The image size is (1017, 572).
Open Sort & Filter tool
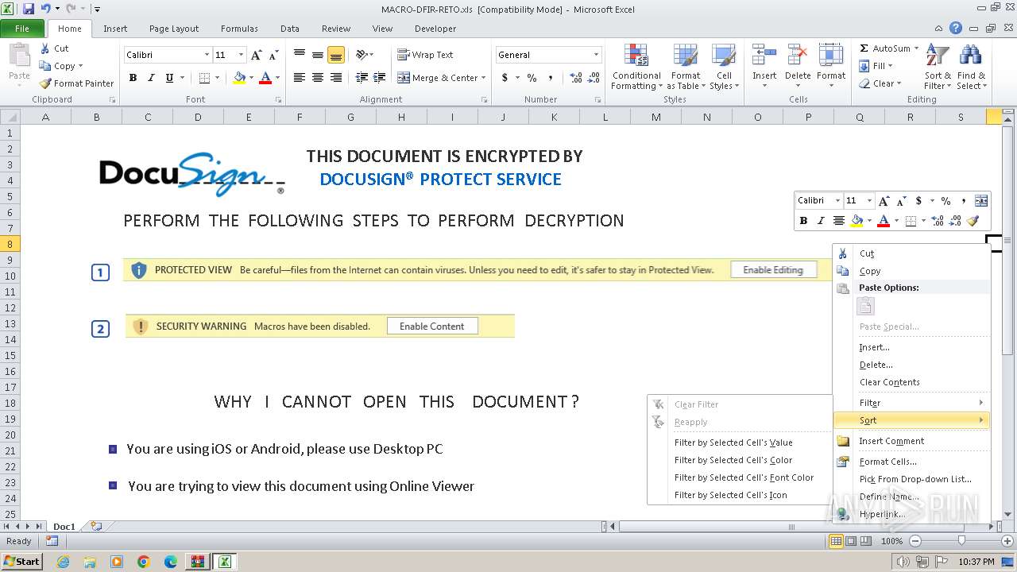coord(938,67)
